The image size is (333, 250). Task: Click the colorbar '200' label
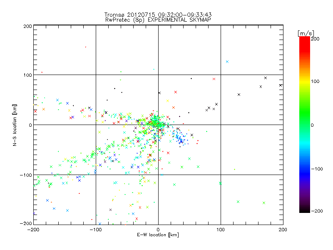pyautogui.click(x=315, y=39)
